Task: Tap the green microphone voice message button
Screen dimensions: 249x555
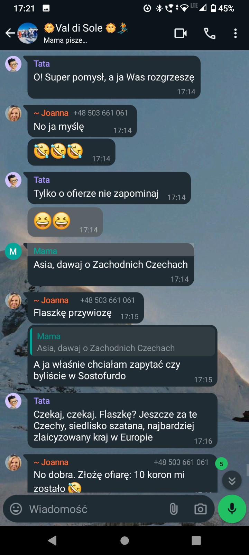Action: coord(232,509)
